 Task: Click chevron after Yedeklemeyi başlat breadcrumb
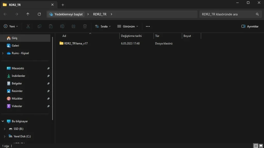click(x=88, y=14)
